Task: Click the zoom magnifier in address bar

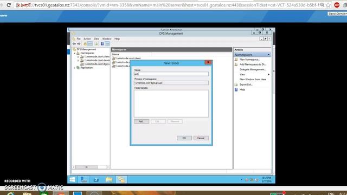Action: [x=323, y=5]
